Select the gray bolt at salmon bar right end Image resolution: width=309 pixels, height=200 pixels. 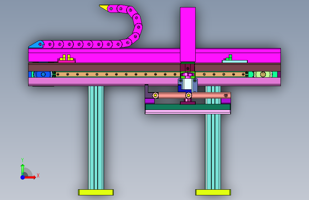(226, 95)
